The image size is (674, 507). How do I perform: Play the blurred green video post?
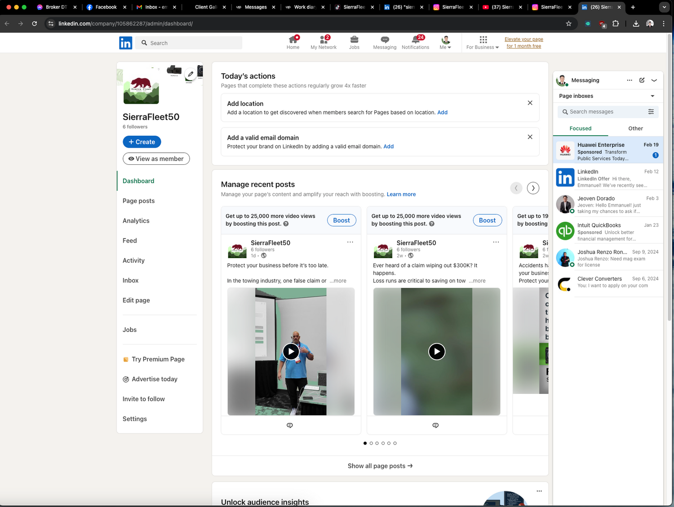437,351
